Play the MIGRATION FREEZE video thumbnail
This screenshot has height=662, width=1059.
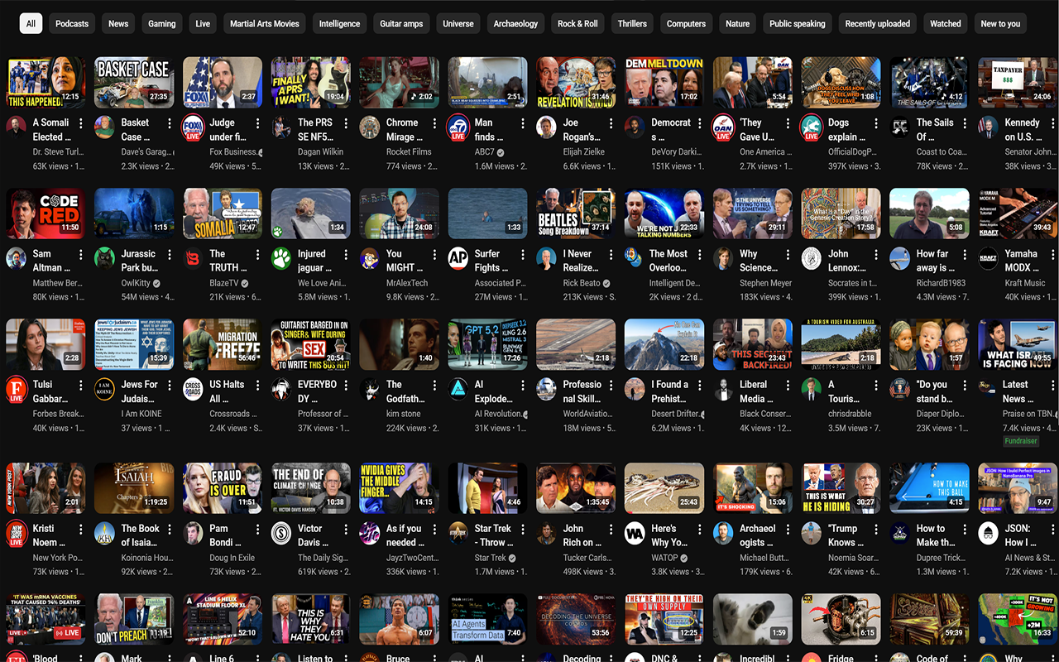(x=222, y=345)
